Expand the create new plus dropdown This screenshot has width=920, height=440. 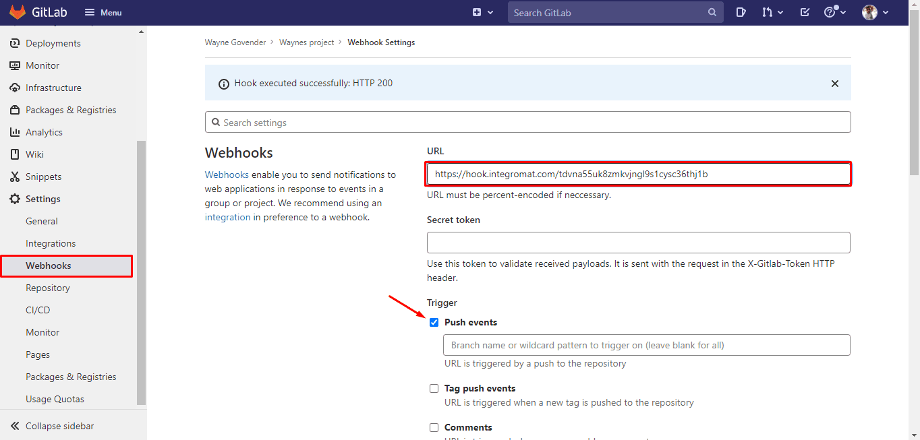[x=483, y=12]
